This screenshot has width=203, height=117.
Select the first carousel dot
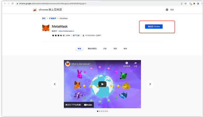pyautogui.click(x=98, y=111)
